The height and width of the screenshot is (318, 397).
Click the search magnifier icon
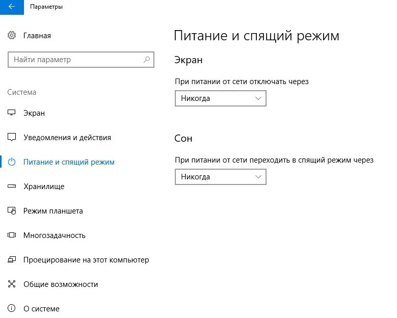click(x=147, y=60)
